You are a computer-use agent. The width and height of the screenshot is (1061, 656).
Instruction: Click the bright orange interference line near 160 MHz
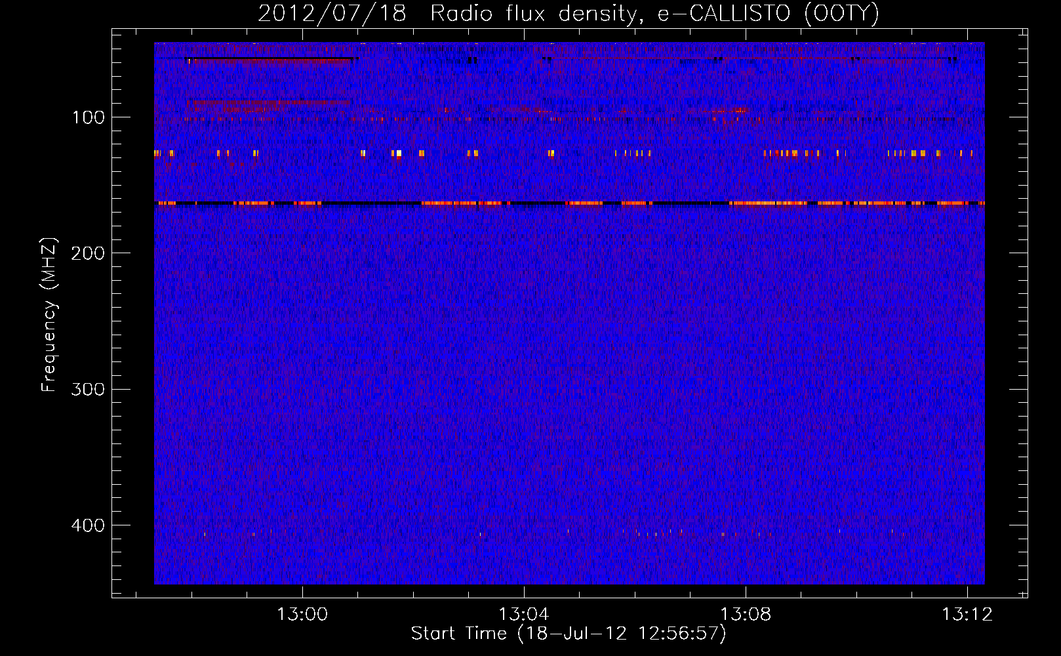[x=569, y=203]
